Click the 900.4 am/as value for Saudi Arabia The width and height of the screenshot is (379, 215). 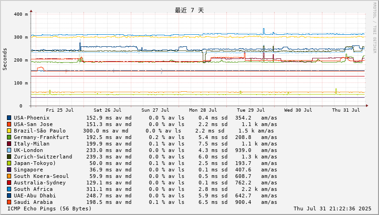pos(256,202)
